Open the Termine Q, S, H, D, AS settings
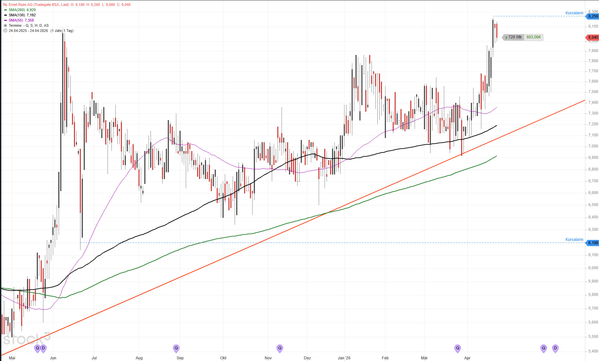Viewport: 599px width, 361px height. 29,25
